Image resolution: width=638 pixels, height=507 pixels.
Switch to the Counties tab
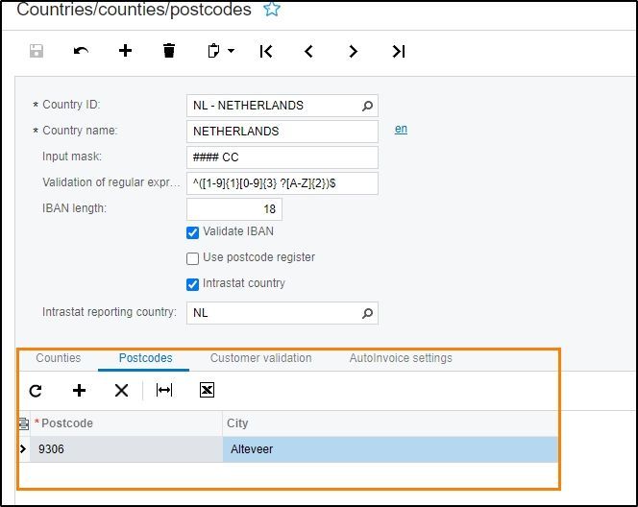click(59, 358)
